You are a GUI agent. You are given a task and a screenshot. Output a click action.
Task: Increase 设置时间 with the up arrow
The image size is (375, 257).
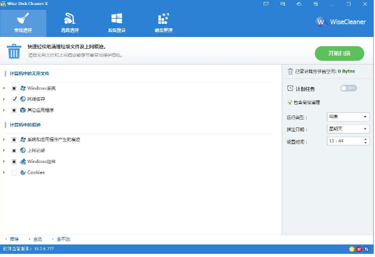(366, 139)
